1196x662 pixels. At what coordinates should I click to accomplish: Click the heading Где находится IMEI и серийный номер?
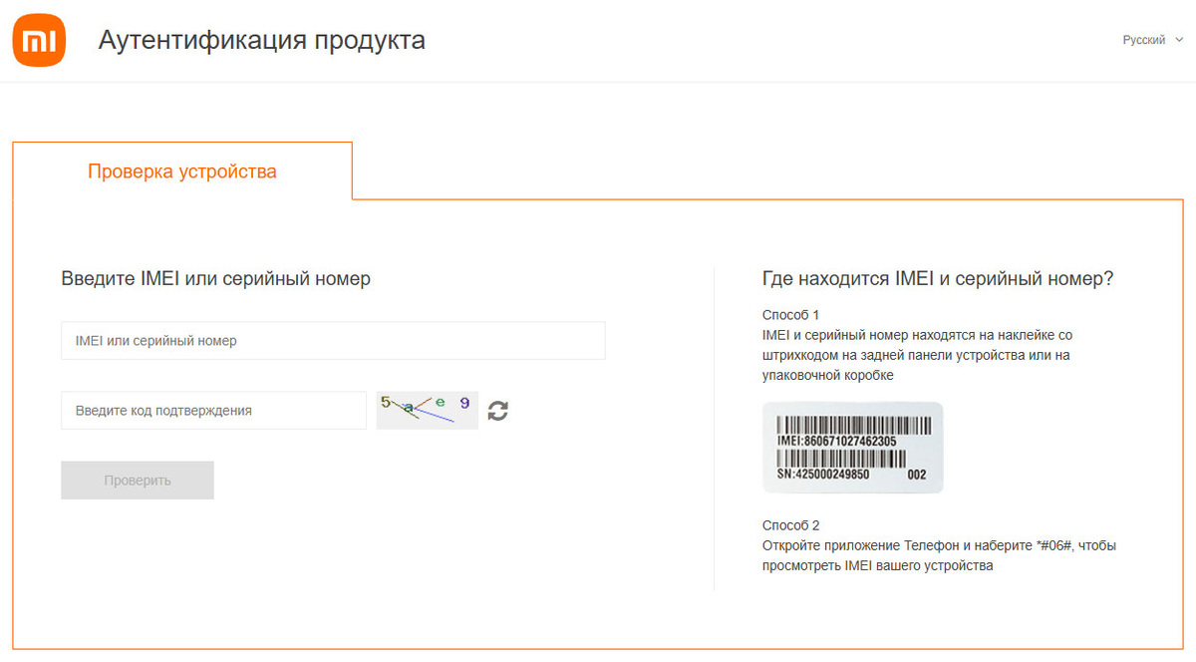pyautogui.click(x=938, y=279)
